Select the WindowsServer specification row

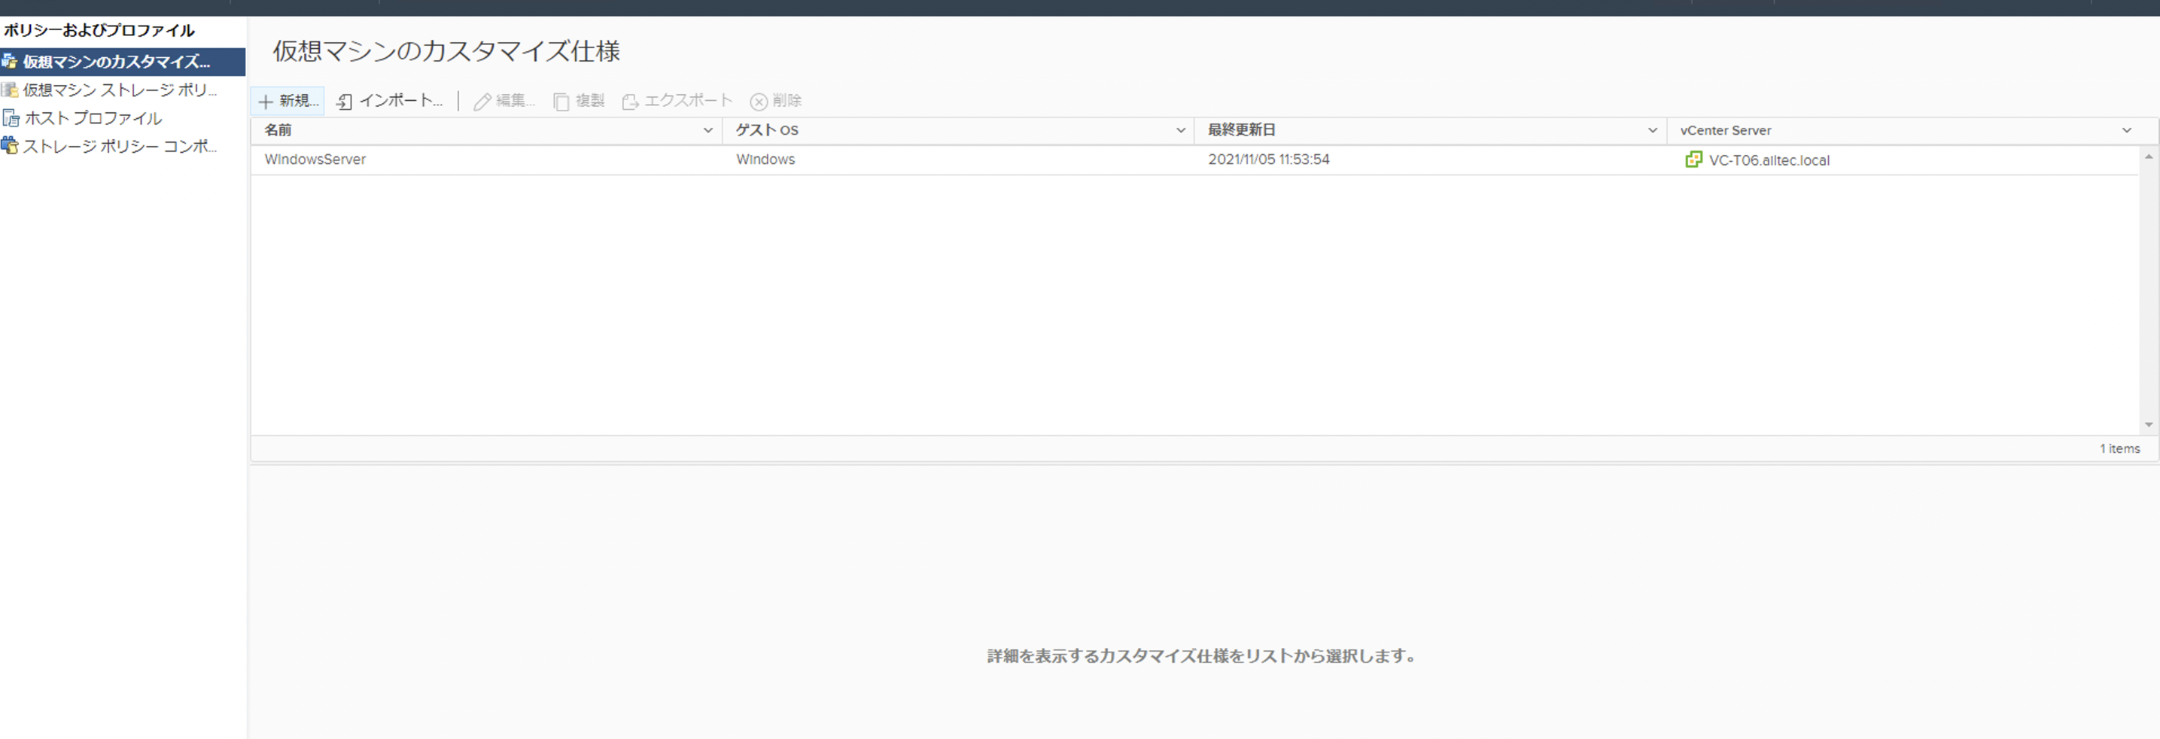[x=315, y=160]
